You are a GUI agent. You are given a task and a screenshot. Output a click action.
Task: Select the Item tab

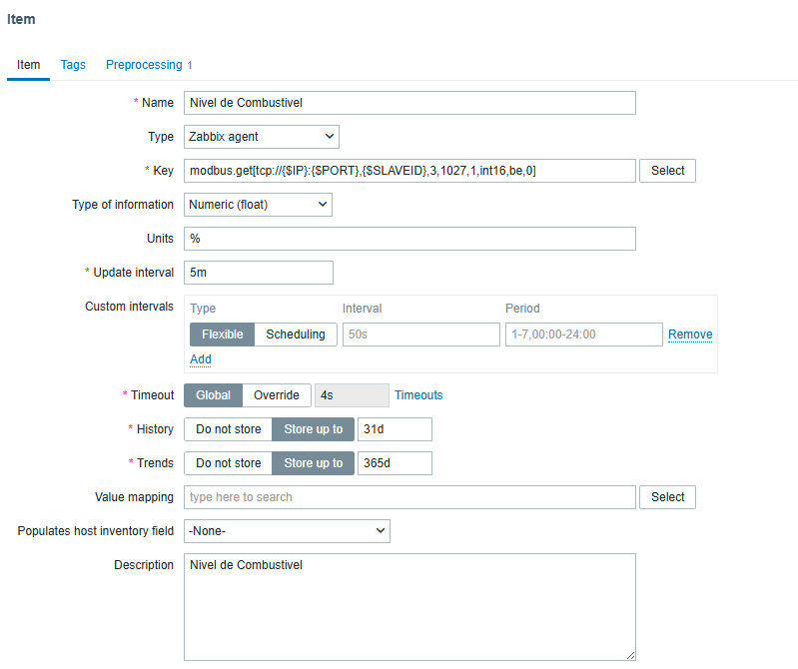point(28,65)
